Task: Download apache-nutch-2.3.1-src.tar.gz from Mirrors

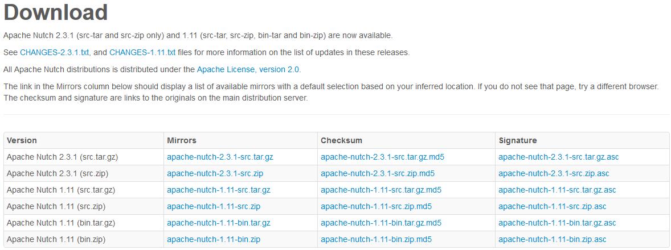Action: pyautogui.click(x=220, y=157)
